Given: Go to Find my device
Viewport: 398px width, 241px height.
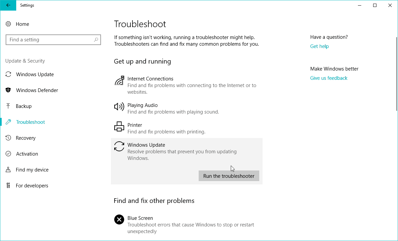Looking at the screenshot, I should coord(32,170).
